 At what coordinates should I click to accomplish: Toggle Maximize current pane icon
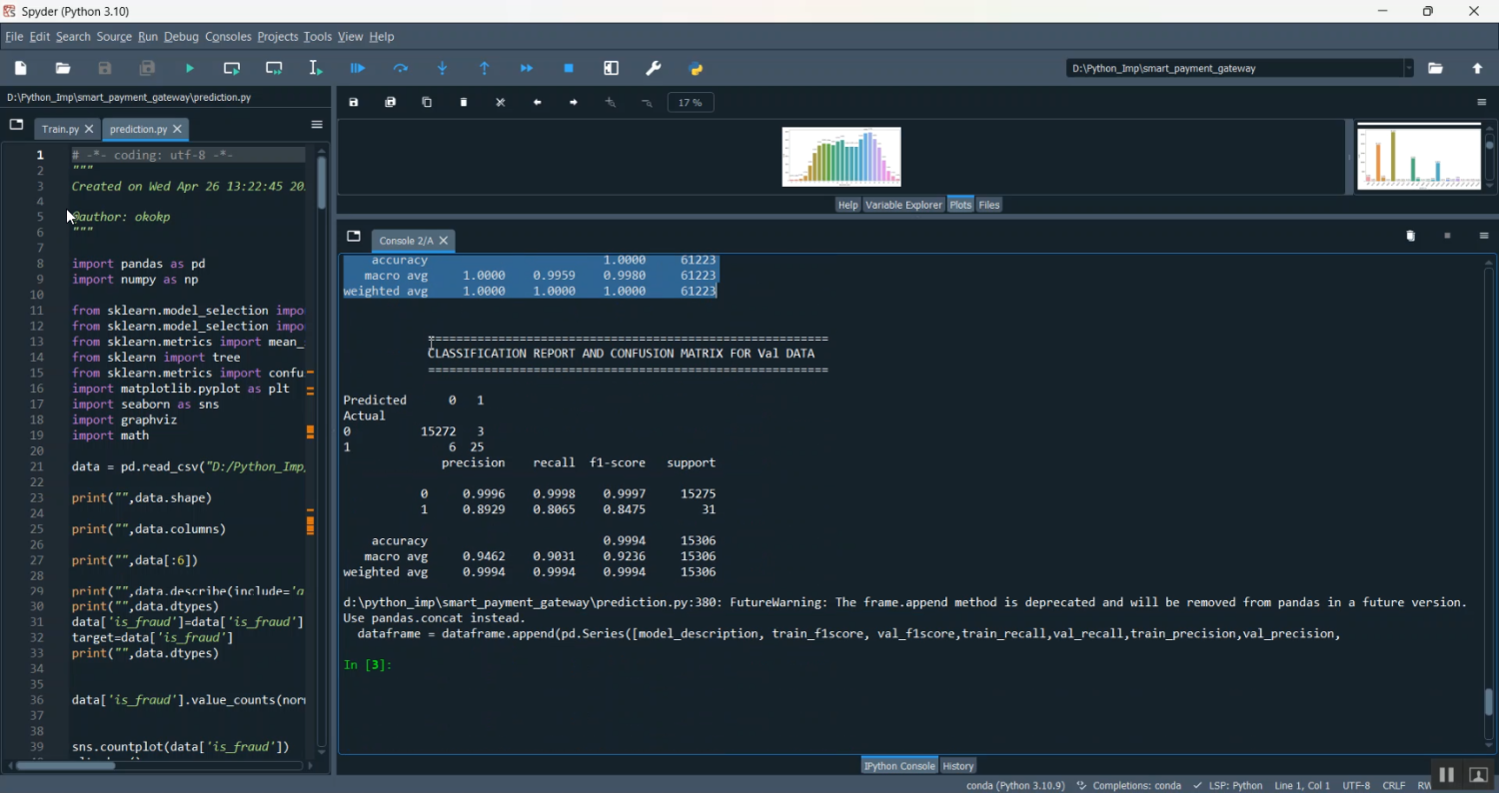click(x=612, y=68)
